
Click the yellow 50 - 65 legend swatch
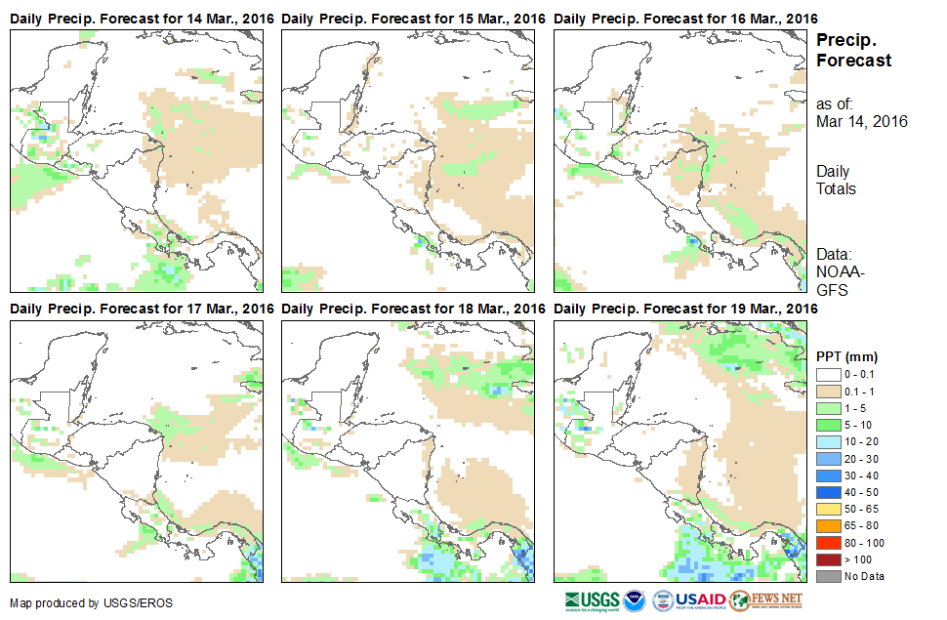tap(828, 509)
